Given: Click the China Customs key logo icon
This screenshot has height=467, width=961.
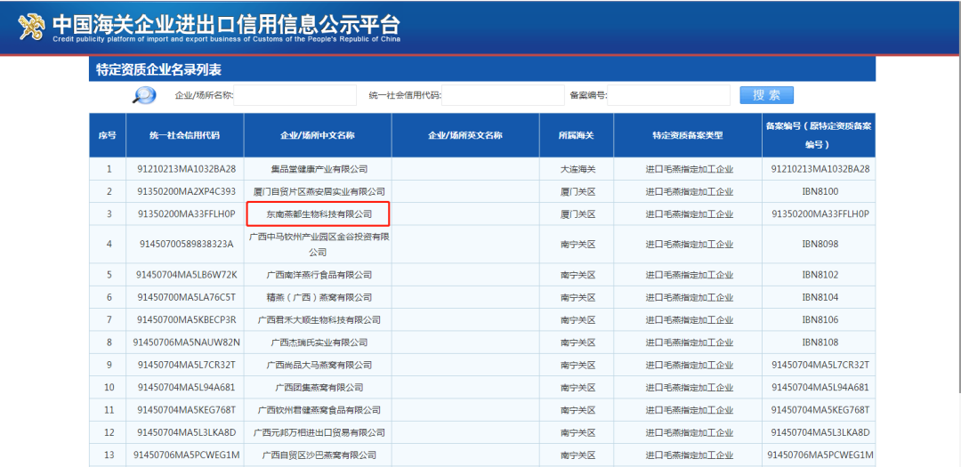Looking at the screenshot, I should click(x=32, y=28).
